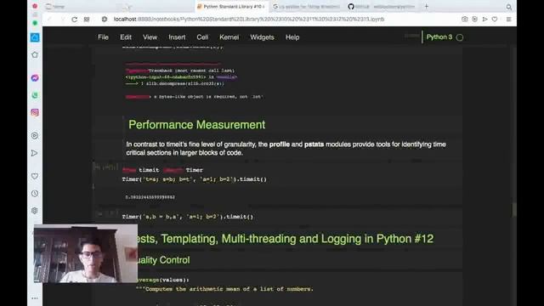
Task: Click the bold word 'profile' in the paragraph
Action: tap(280, 144)
